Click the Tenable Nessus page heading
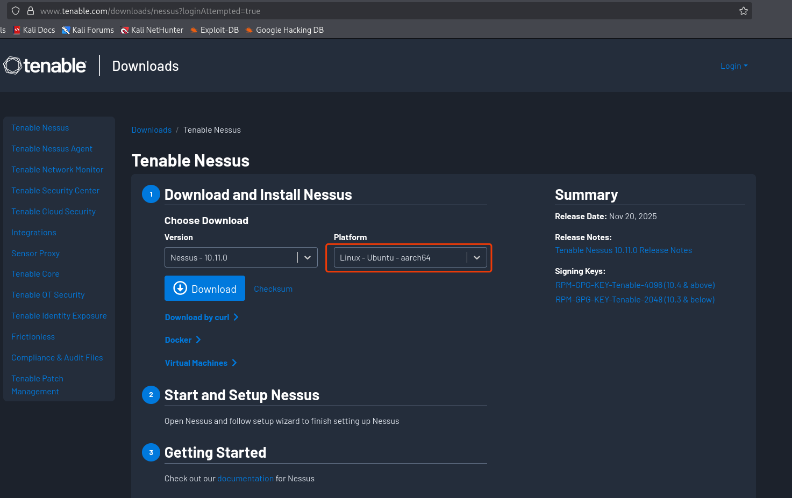792x498 pixels. coord(190,160)
